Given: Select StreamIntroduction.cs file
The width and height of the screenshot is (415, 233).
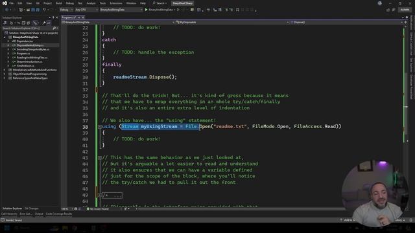Looking at the screenshot, I should 29,62.
